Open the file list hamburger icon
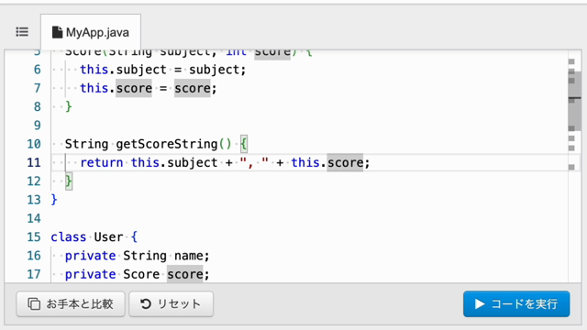This screenshot has height=330, width=587. coord(22,32)
